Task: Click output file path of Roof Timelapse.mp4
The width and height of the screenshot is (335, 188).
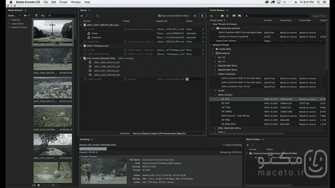Action: pos(170,50)
